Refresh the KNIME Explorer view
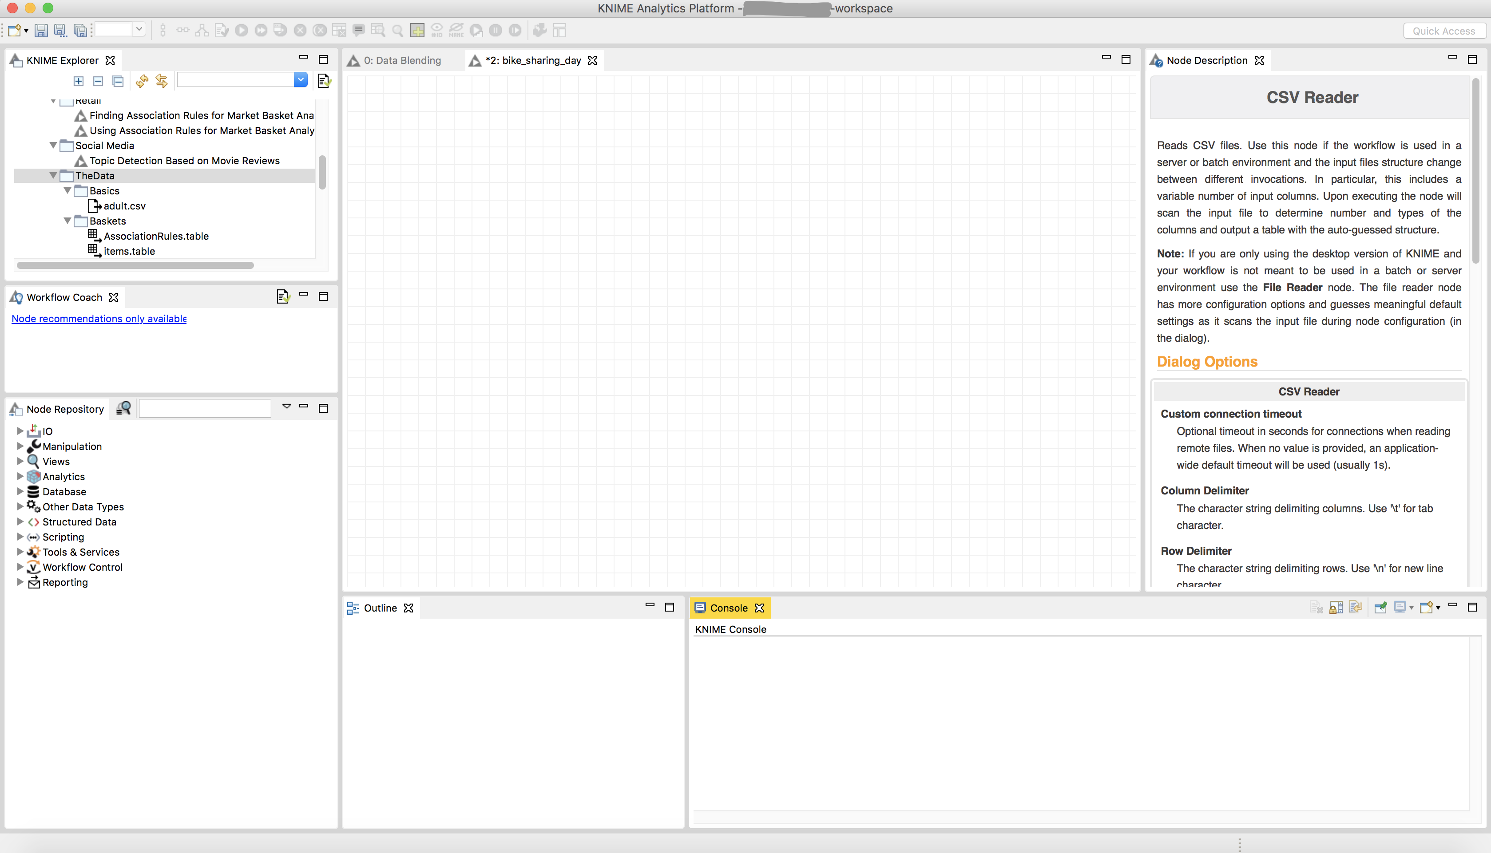This screenshot has width=1491, height=853. click(142, 81)
